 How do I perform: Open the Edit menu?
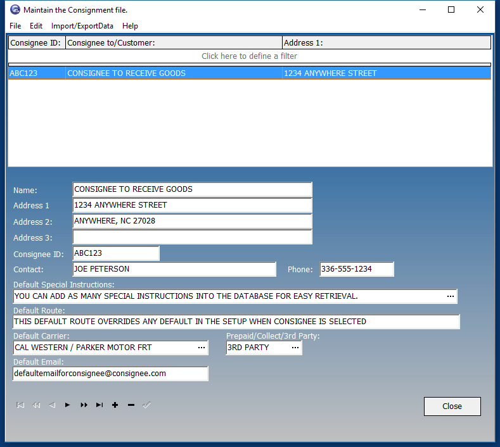point(36,26)
